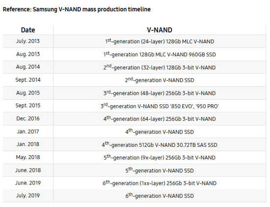Select the Sept. 2014 date cell
This screenshot has height=207, width=270.
(28, 80)
